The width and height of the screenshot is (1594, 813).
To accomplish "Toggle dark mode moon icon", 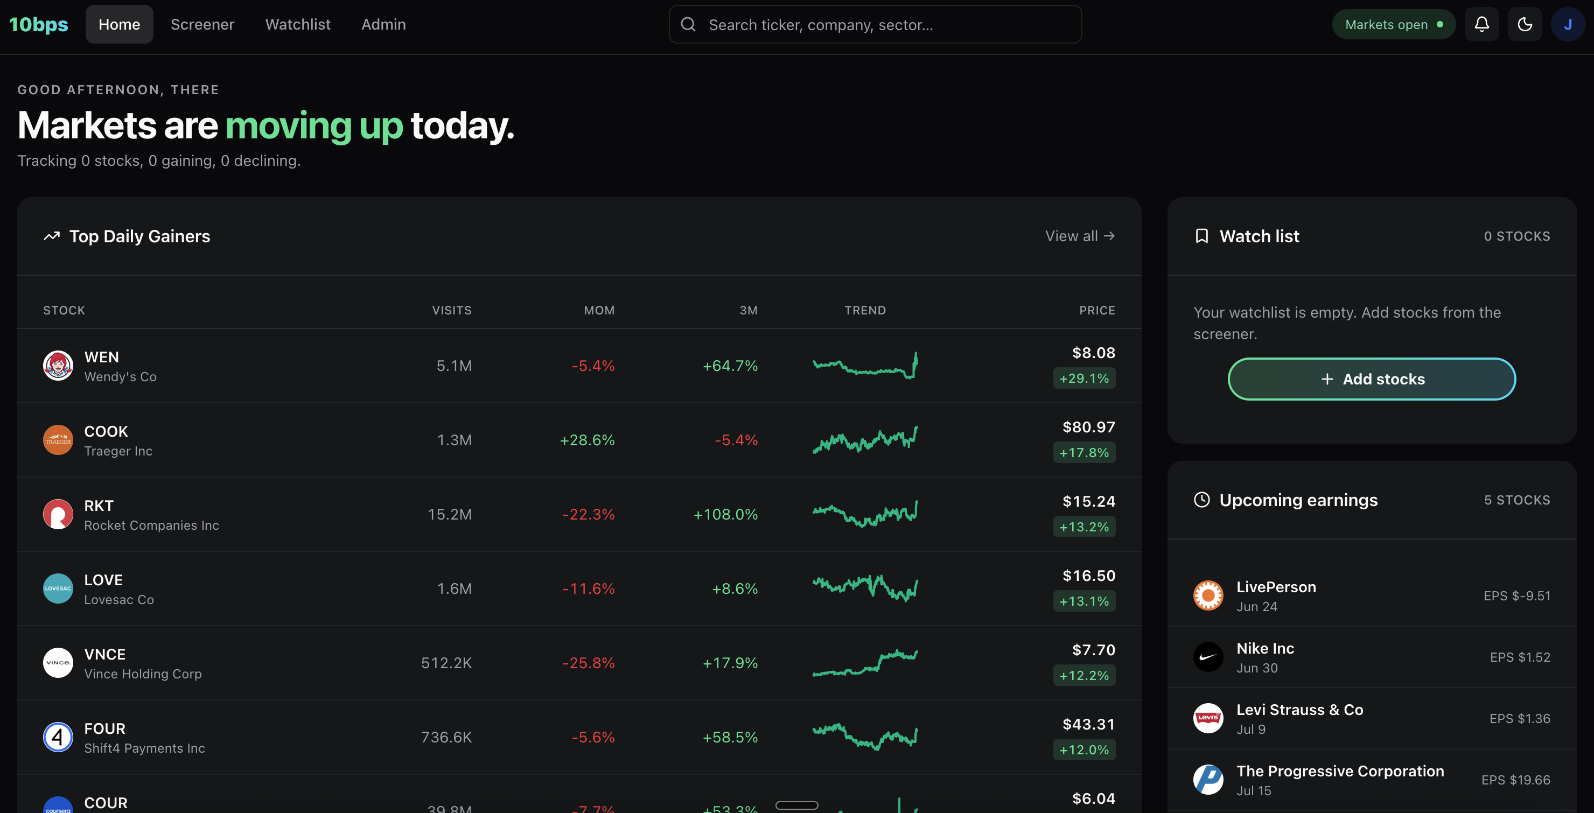I will click(x=1525, y=24).
